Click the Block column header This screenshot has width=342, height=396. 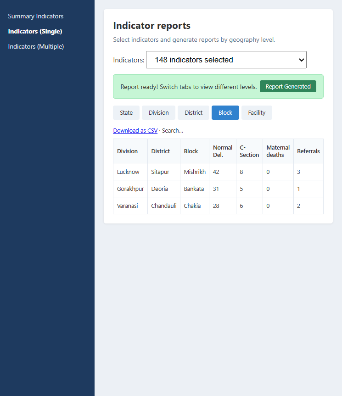pos(195,151)
